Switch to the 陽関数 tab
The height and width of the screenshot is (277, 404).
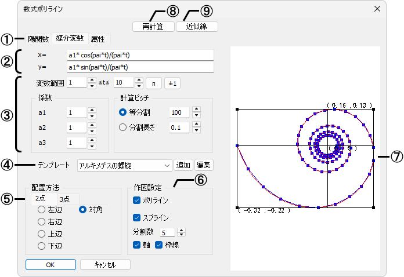pos(38,39)
